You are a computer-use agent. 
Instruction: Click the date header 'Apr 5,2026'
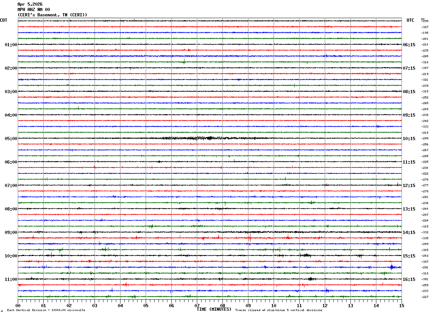(30, 4)
